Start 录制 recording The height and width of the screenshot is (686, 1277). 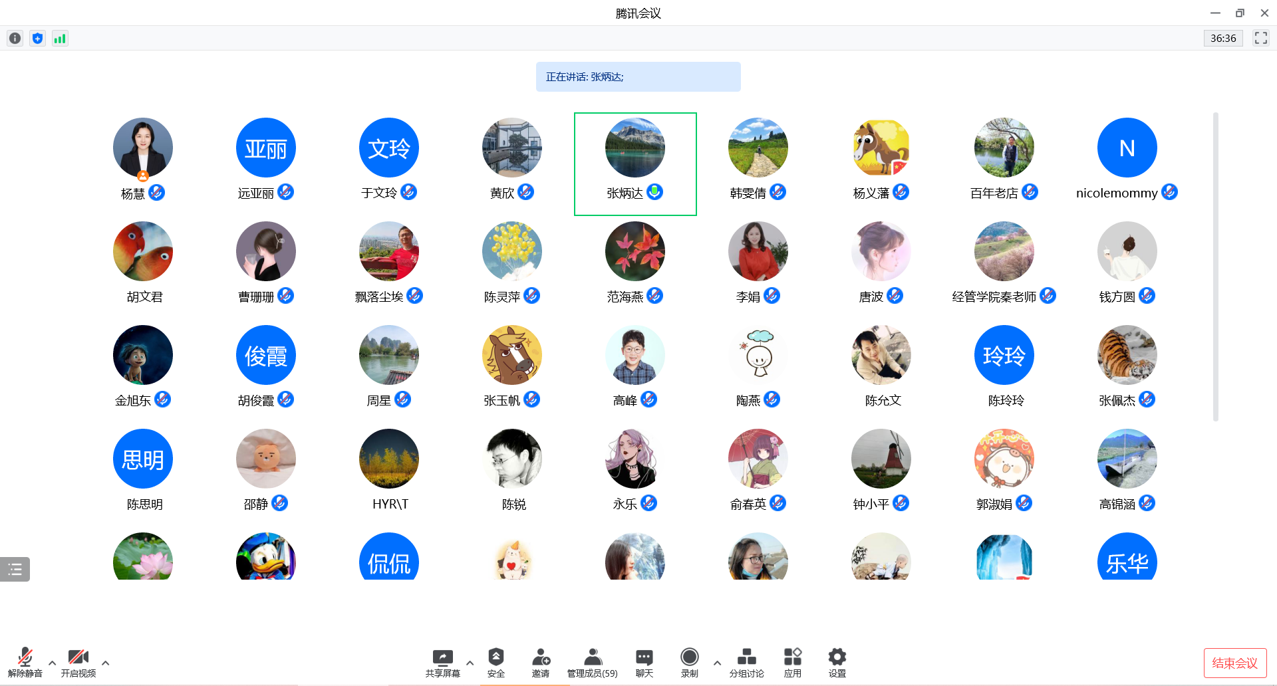point(690,662)
